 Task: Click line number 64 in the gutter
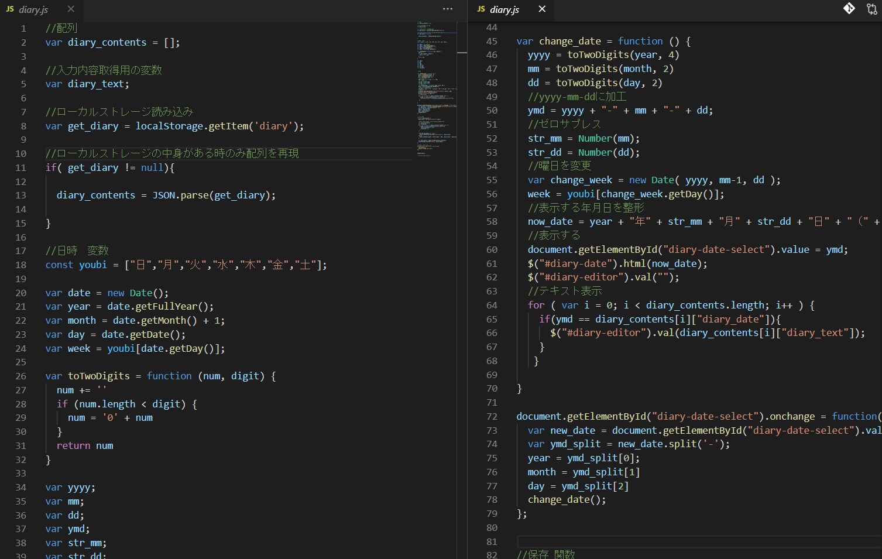click(492, 305)
